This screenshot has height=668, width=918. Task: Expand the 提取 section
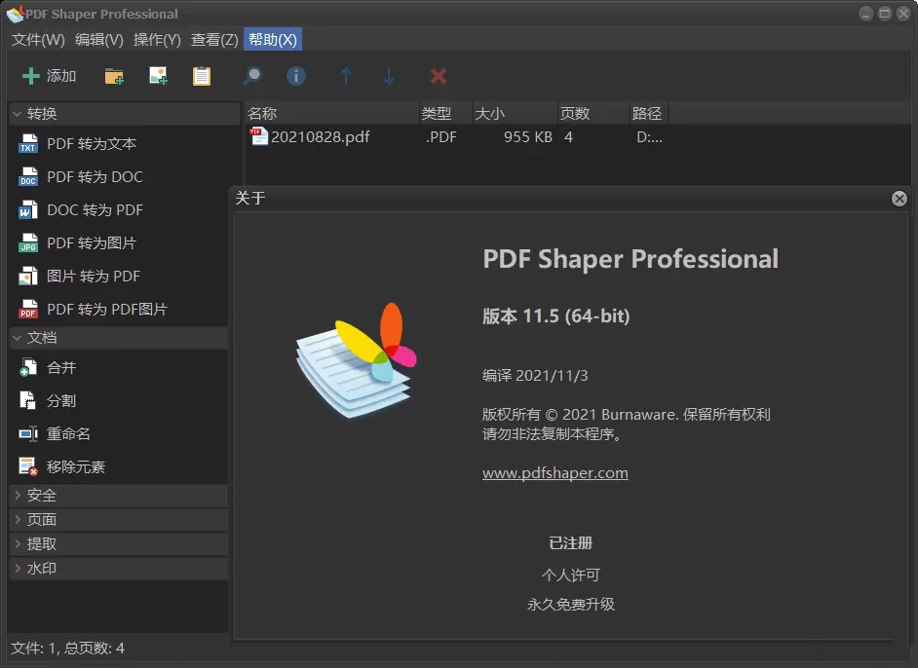(119, 544)
